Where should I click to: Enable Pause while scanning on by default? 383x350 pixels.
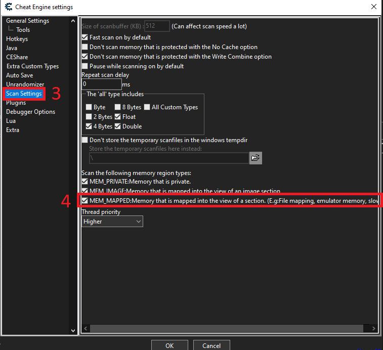click(x=84, y=66)
